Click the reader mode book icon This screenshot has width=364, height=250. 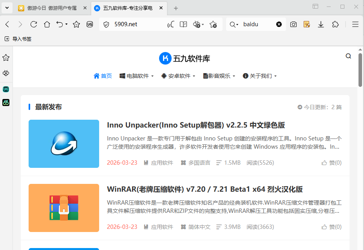(183, 24)
